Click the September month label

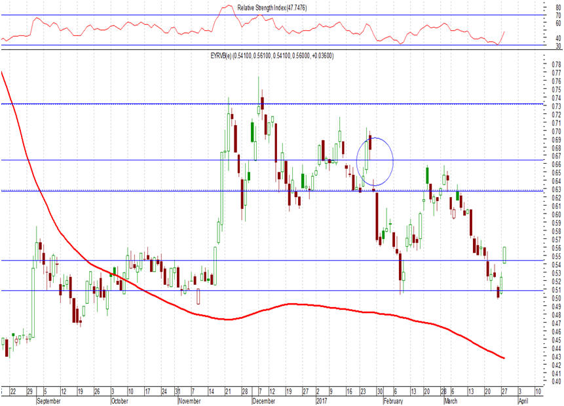click(x=48, y=401)
